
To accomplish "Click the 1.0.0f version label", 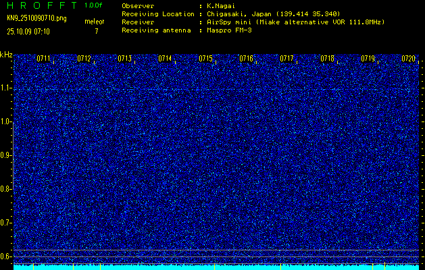I will point(94,5).
